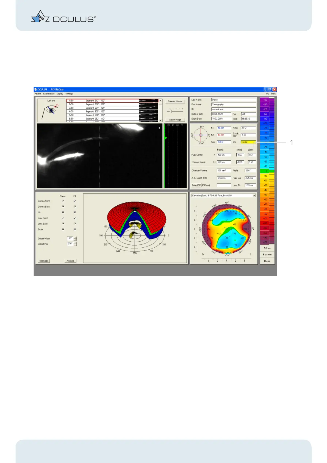Click the Eye field showing Left
327x463 pixels.
pos(248,114)
